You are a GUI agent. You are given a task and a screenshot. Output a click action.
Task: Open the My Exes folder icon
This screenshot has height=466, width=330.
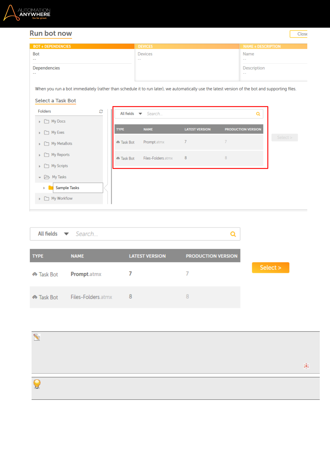(47, 132)
